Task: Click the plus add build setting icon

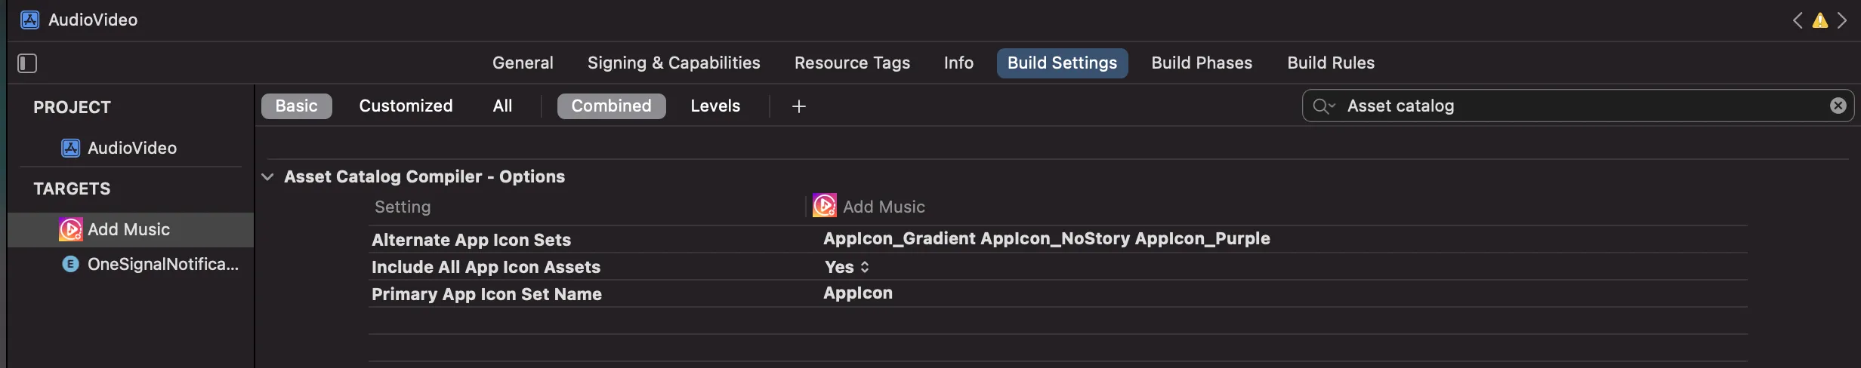Action: coord(798,106)
